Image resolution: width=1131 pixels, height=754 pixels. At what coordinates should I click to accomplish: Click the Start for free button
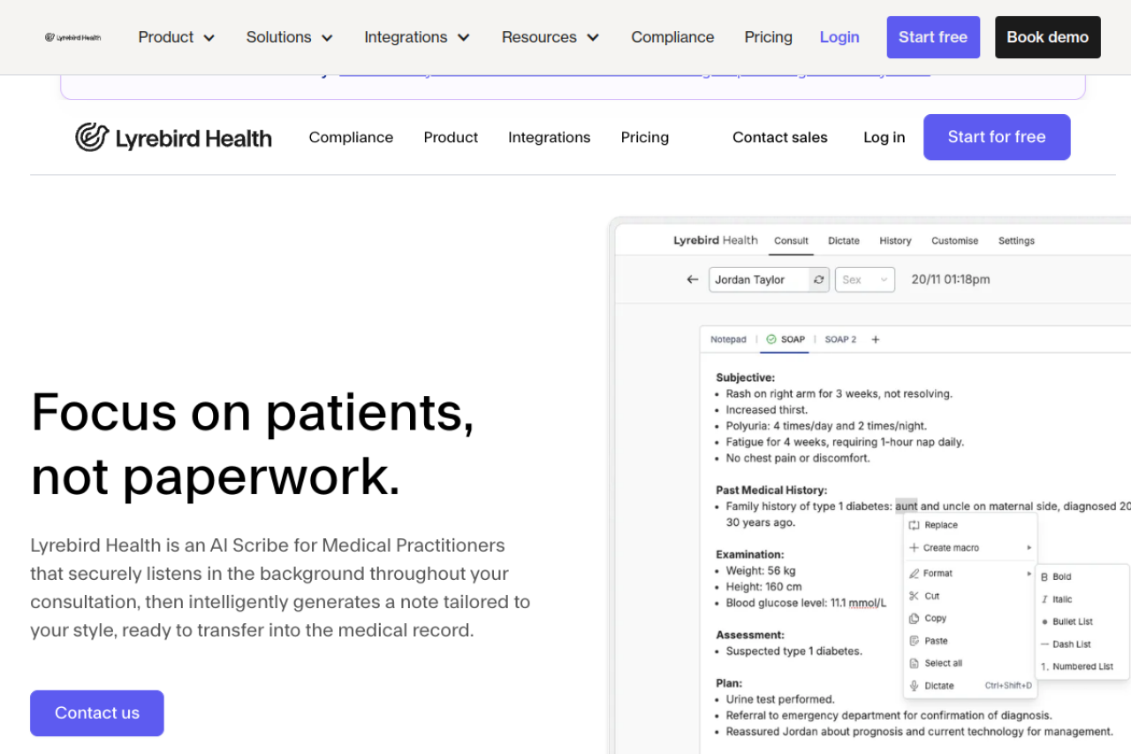(x=997, y=137)
